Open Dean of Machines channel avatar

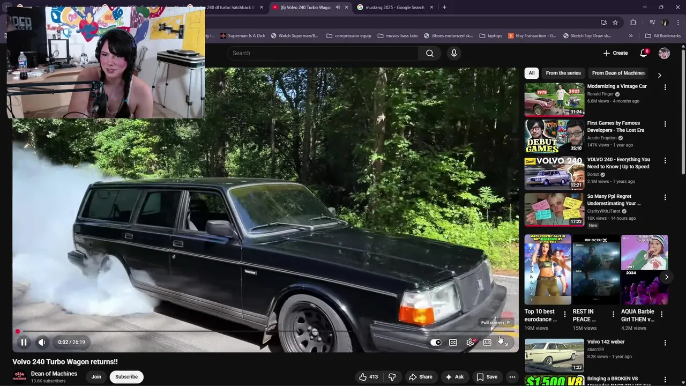[20, 377]
